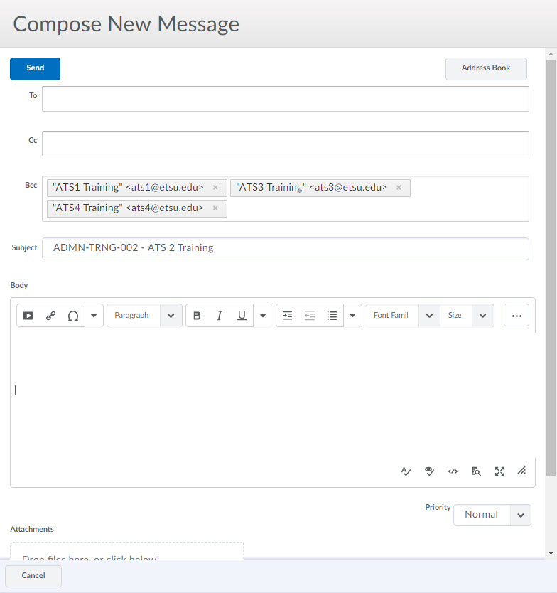Screen dimensions: 557x593
Task: Open the Size font dropdown
Action: (x=467, y=316)
